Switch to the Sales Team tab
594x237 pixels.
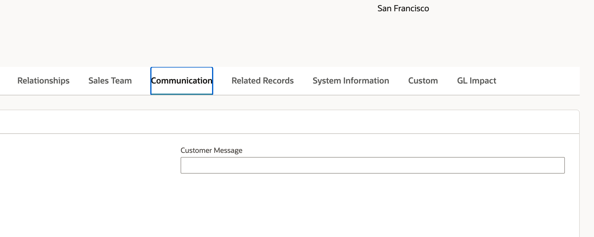coord(110,81)
